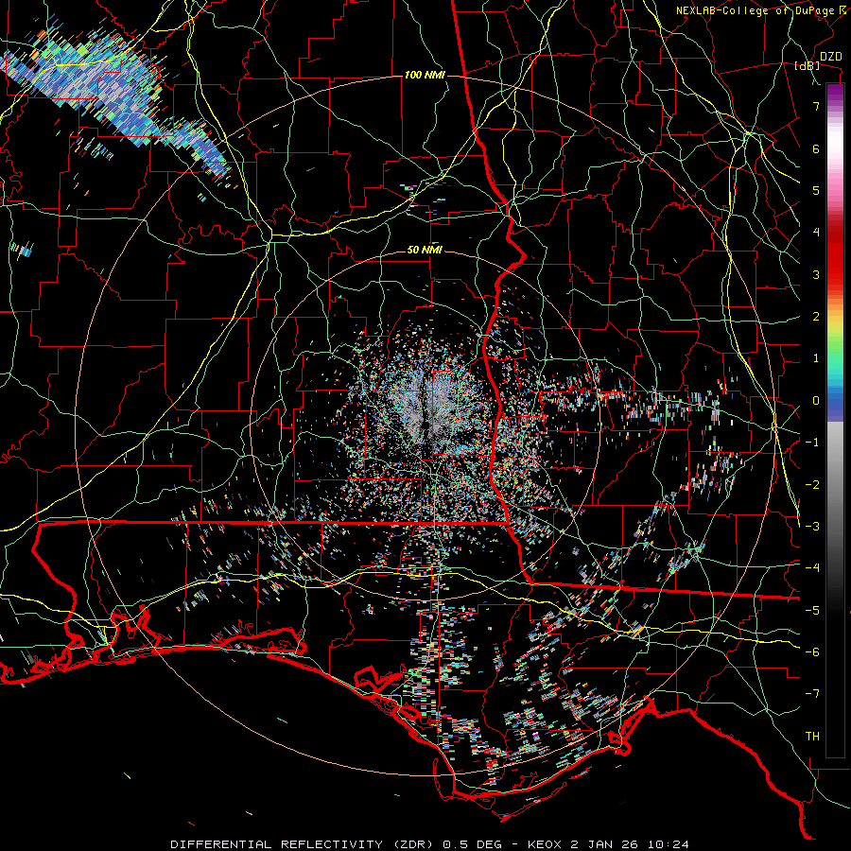Click the DZD legend title
This screenshot has width=851, height=851.
(830, 57)
